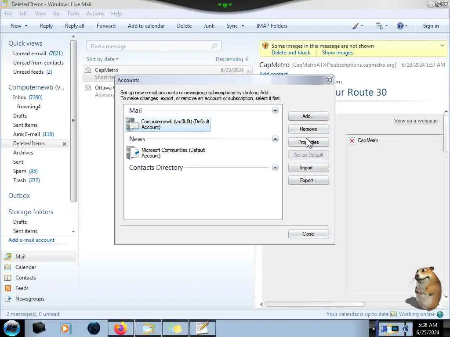This screenshot has height=337, width=450.
Task: Expand the Sent items storage folder arrow
Action: 73,231
